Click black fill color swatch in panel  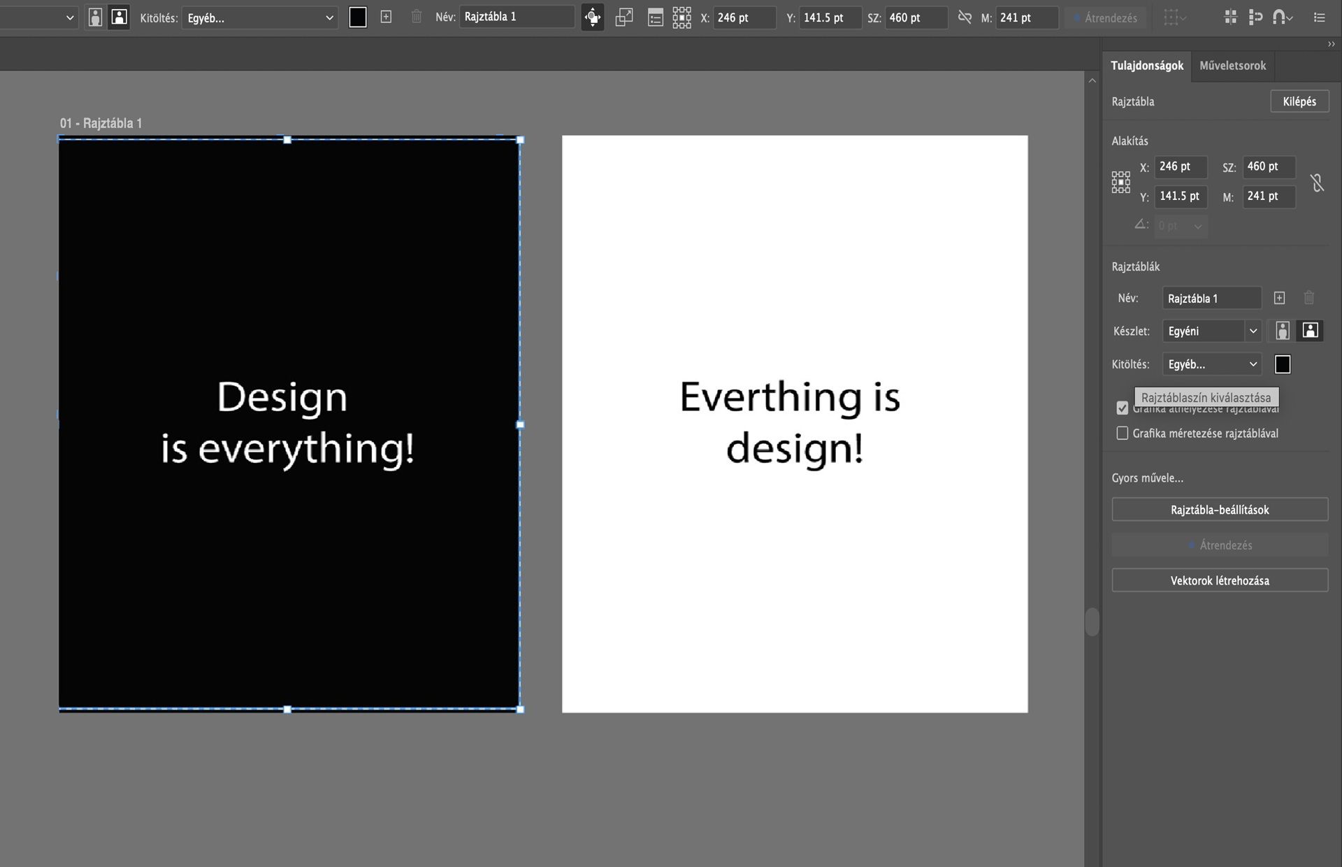(x=1283, y=364)
